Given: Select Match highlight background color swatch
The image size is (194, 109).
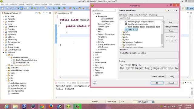Looking at the screenshot, I should [x=126, y=21].
